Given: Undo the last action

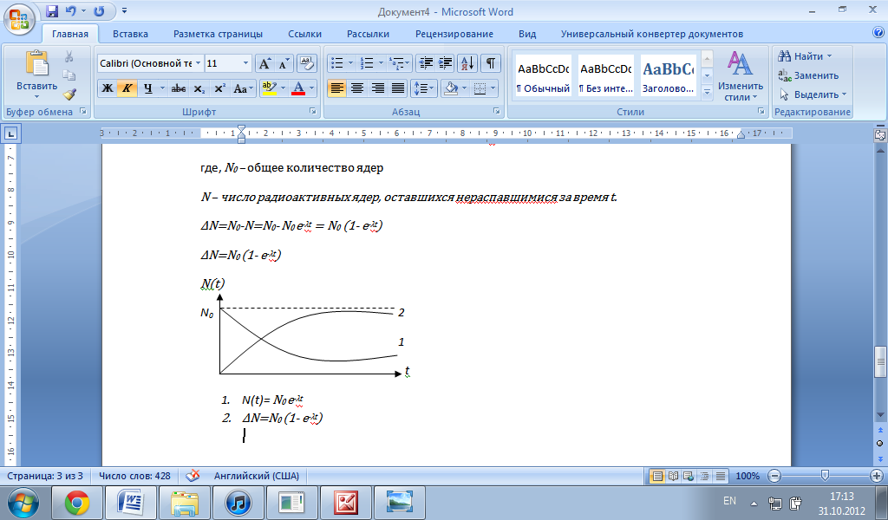Looking at the screenshot, I should [70, 10].
